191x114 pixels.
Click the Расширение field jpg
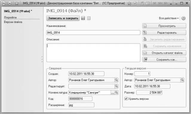(x=81, y=105)
